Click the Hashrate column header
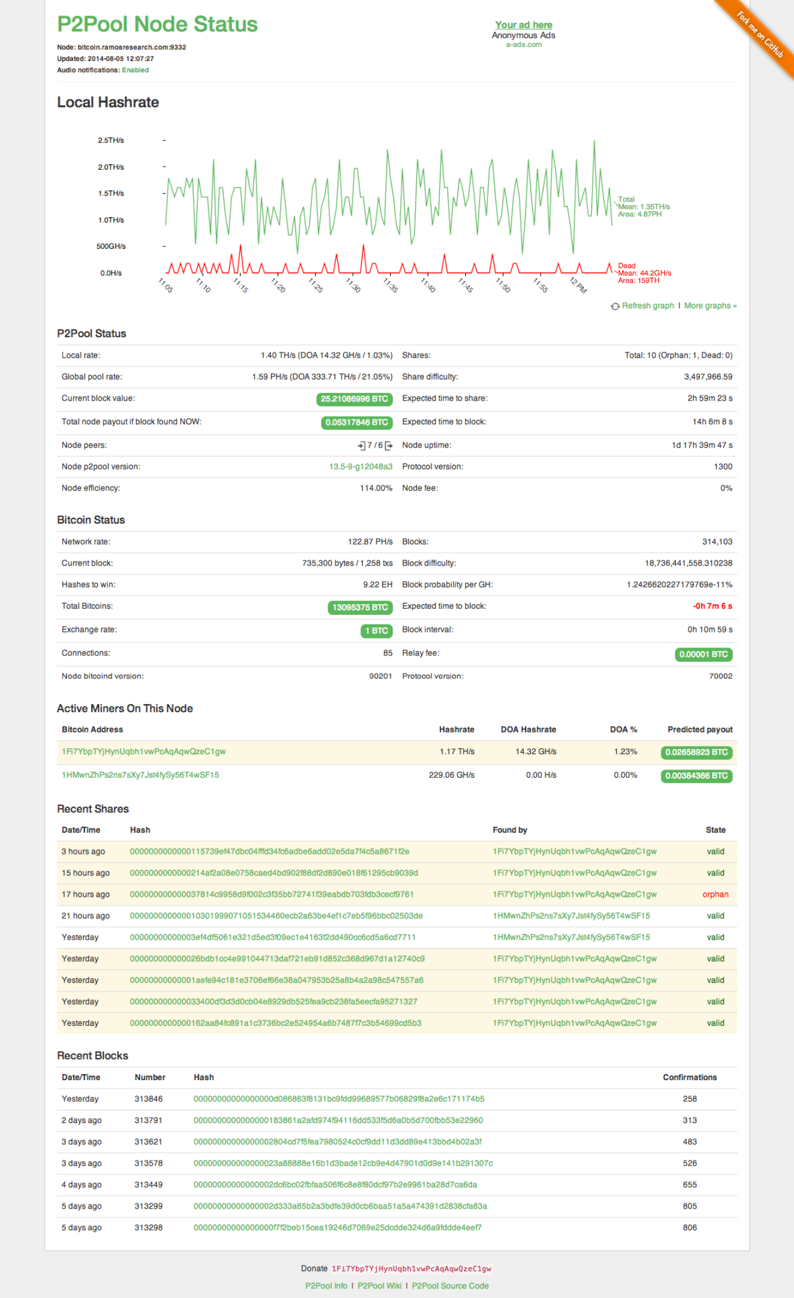This screenshot has width=794, height=1298. 457,730
